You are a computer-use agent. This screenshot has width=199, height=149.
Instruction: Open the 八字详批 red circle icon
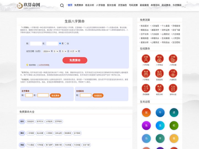[146, 59]
